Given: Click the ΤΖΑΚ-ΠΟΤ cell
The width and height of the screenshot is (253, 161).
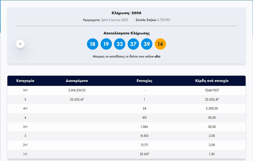Looking at the screenshot, I should click(211, 90).
